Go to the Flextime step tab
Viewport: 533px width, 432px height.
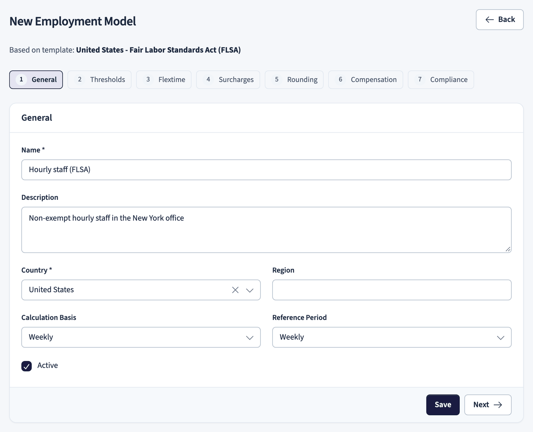tap(164, 80)
